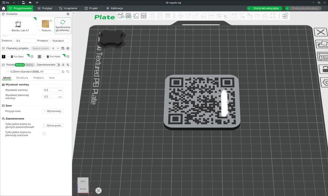
Task: Open the Plik file menu
Action: pyautogui.click(x=6, y=3)
